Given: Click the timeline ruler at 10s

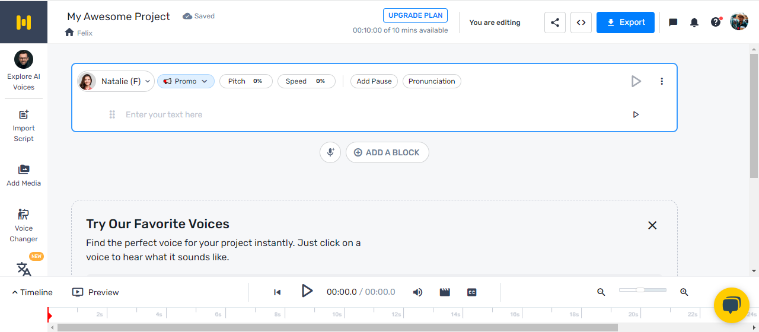Looking at the screenshot, I should (x=337, y=314).
